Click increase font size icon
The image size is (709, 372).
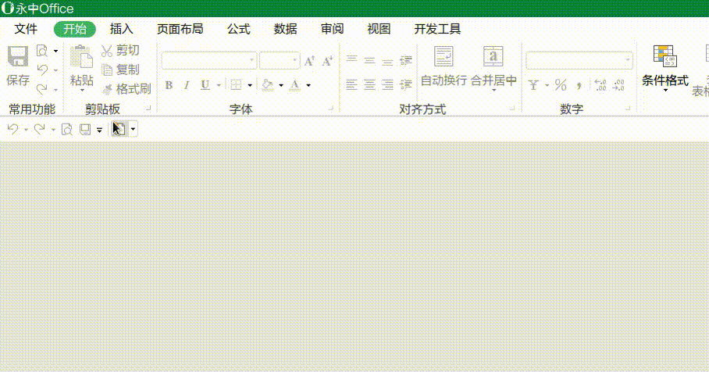coord(310,61)
